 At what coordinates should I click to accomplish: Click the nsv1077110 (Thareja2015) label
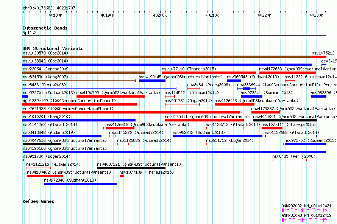click(x=189, y=69)
